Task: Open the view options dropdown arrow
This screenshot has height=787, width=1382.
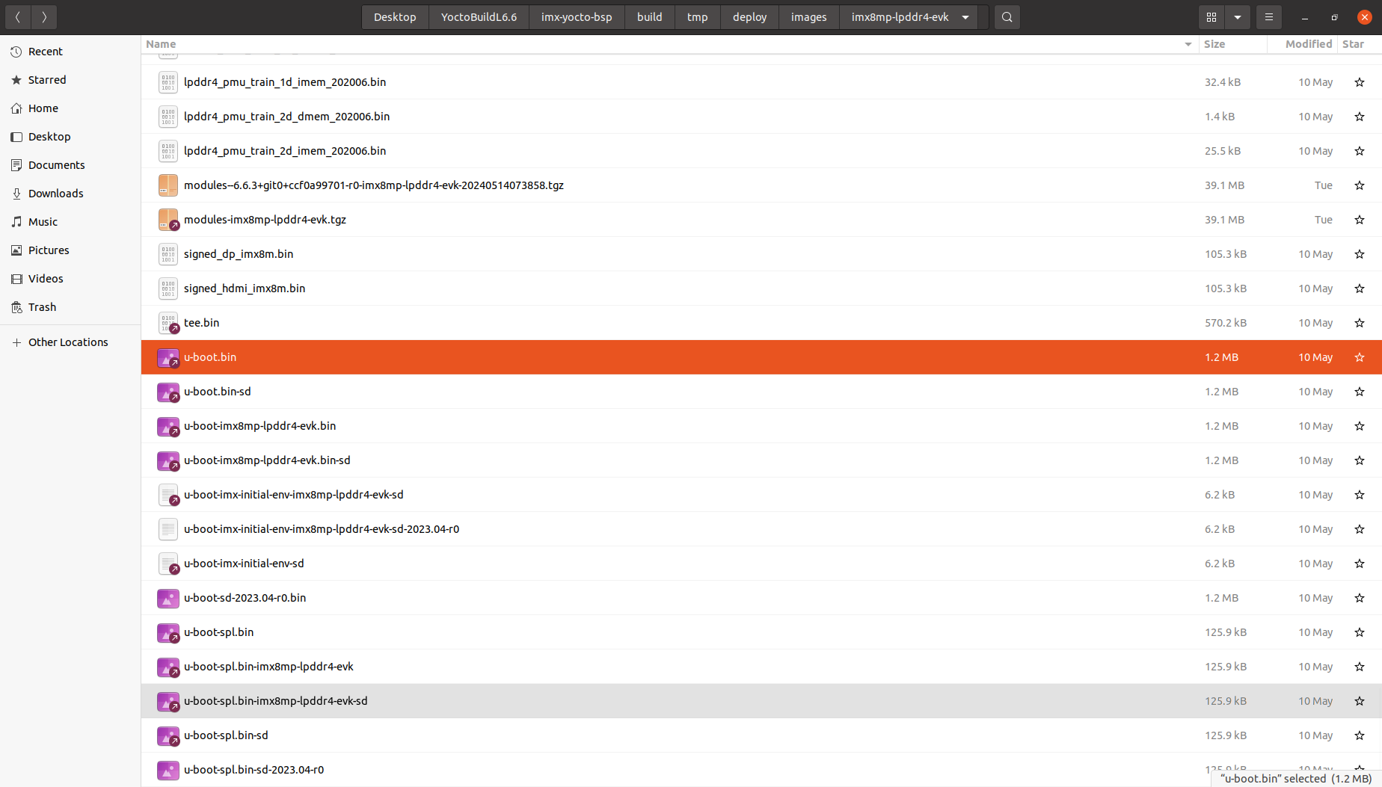Action: point(1238,16)
